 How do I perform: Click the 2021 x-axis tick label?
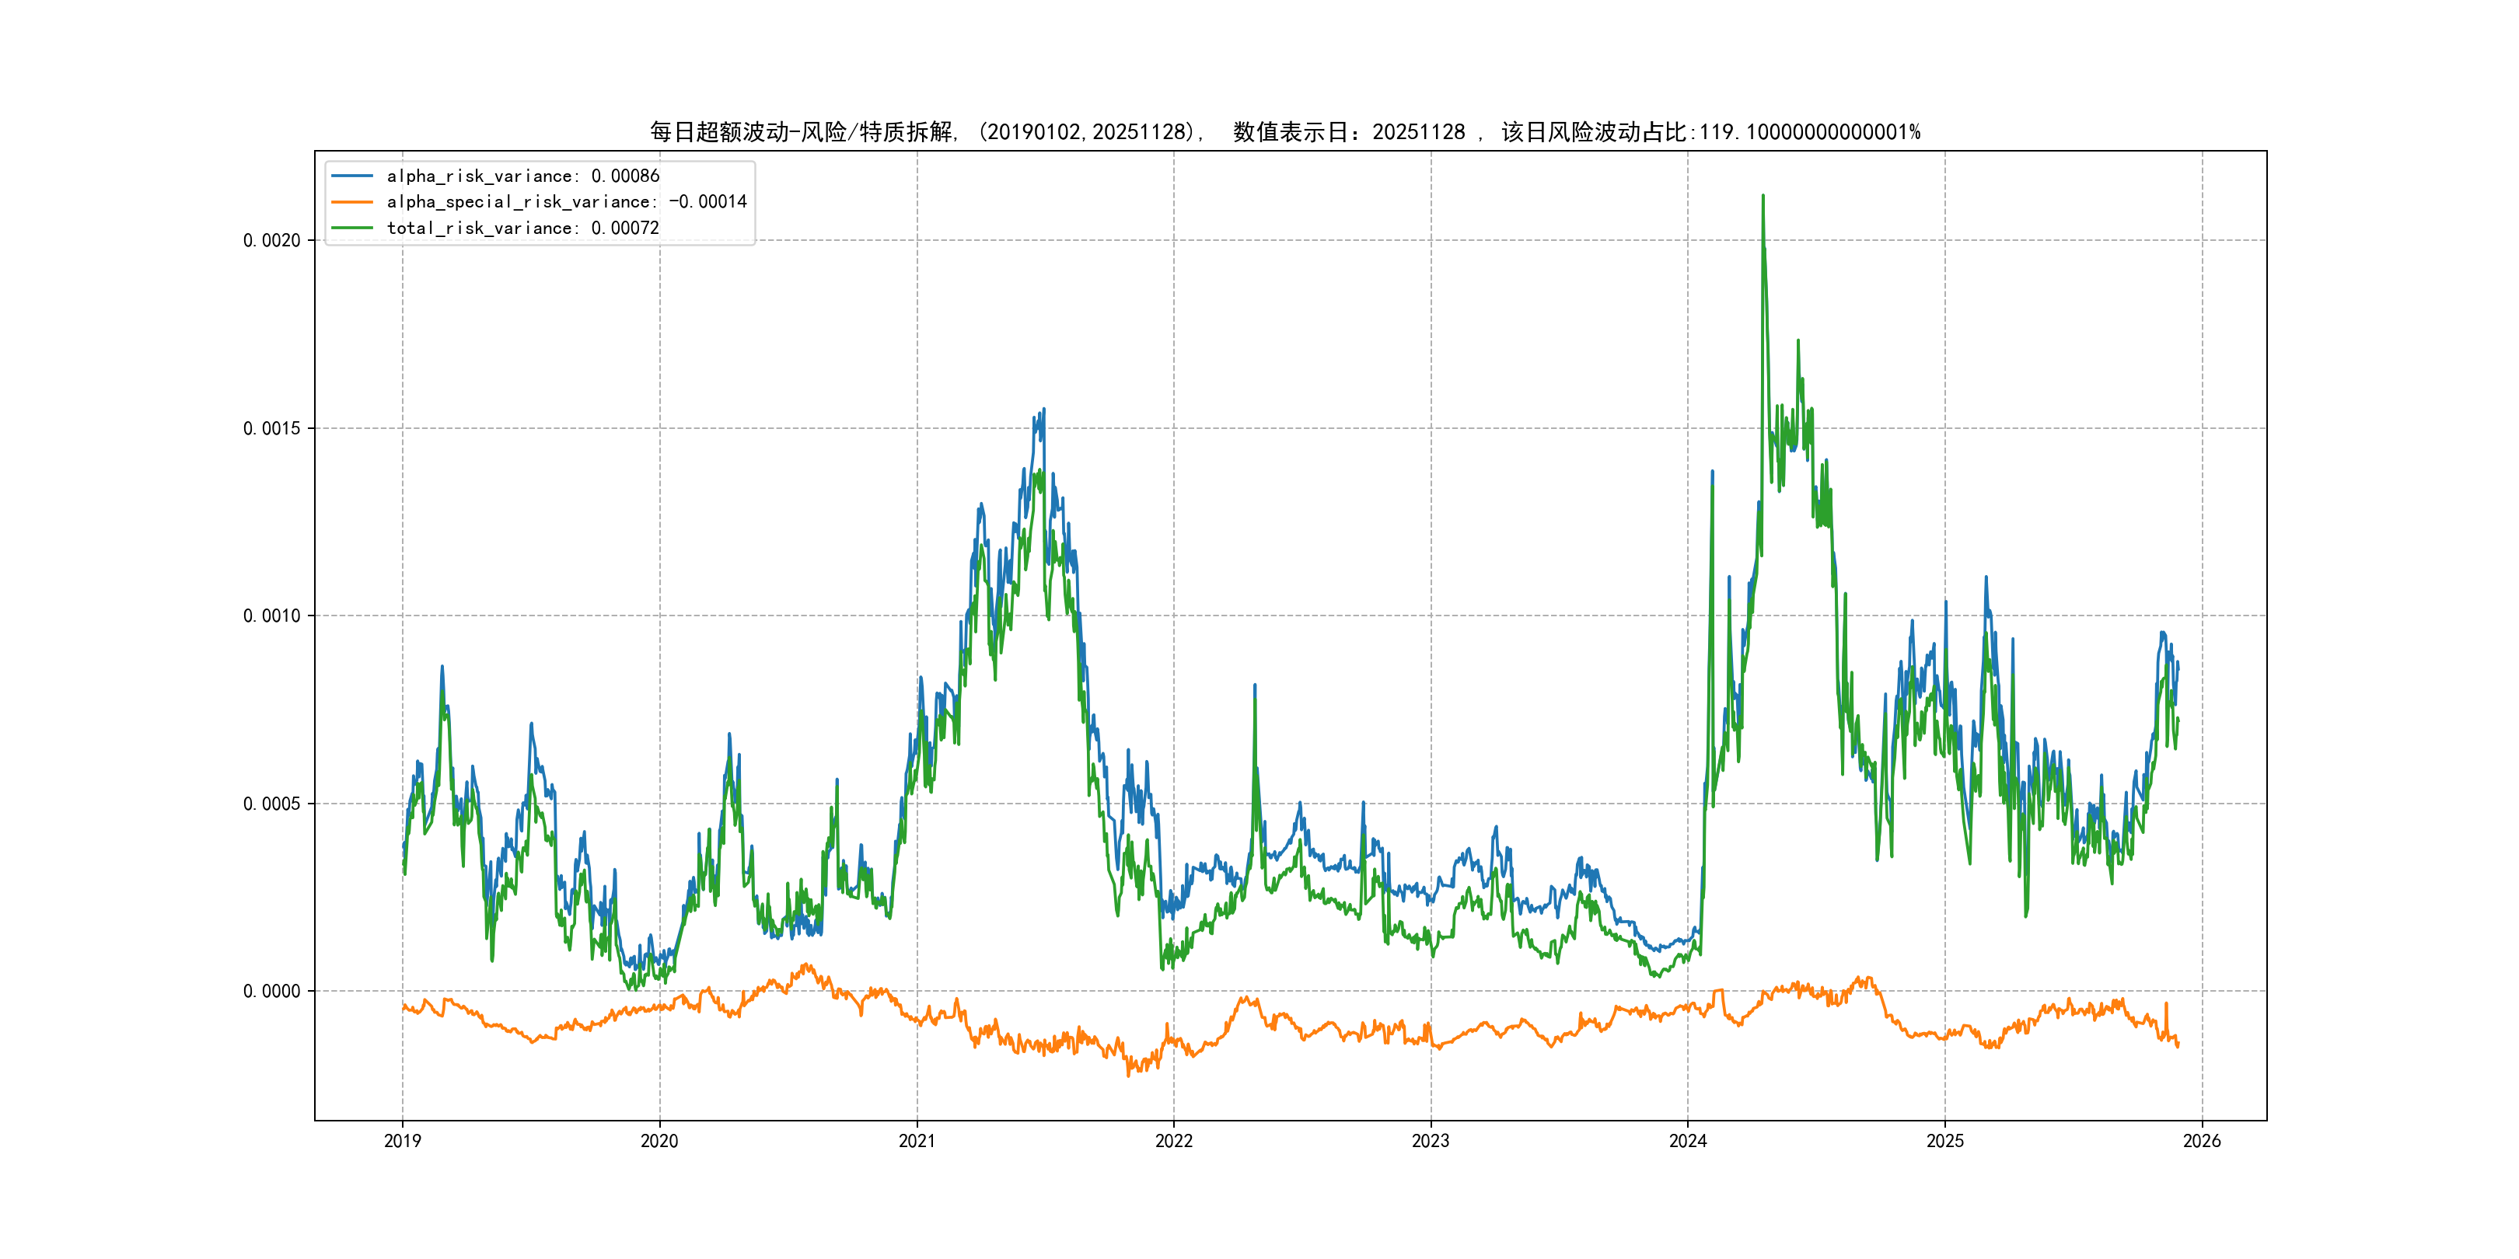click(917, 1141)
